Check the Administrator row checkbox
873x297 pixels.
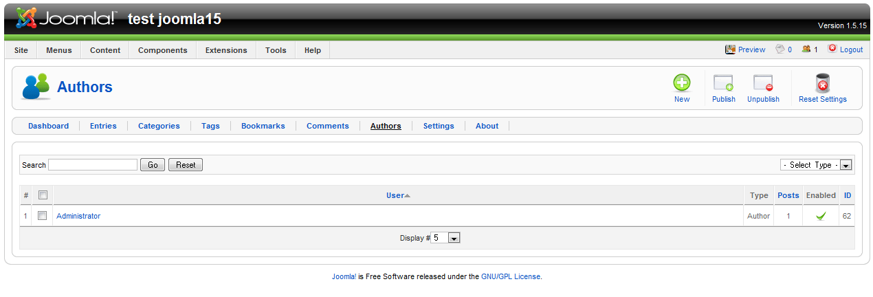(x=43, y=216)
